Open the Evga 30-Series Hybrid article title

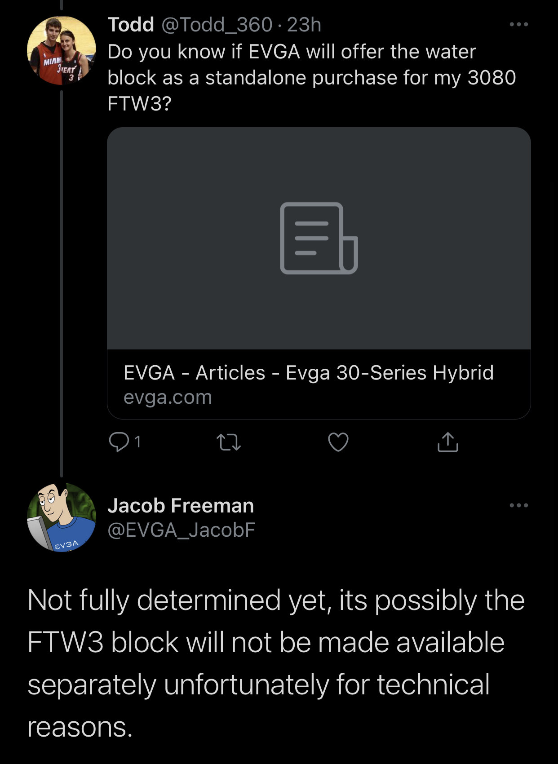tap(308, 373)
